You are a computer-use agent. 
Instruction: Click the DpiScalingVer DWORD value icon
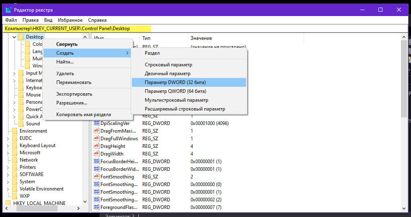[97, 123]
